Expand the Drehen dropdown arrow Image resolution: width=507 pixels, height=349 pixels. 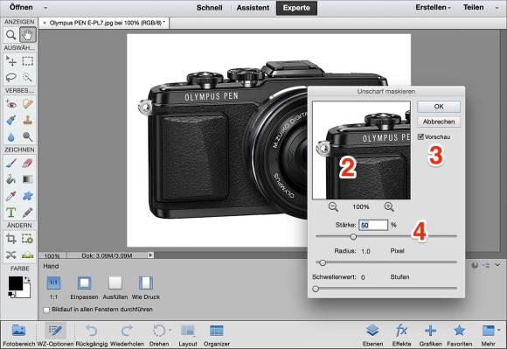coord(170,331)
